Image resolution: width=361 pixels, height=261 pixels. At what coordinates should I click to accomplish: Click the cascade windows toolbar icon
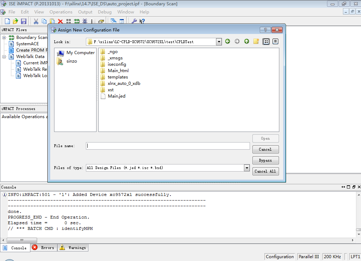pos(113,21)
